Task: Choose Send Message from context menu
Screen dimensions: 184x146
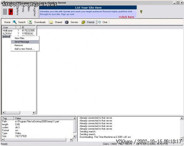Action: click(x=25, y=42)
